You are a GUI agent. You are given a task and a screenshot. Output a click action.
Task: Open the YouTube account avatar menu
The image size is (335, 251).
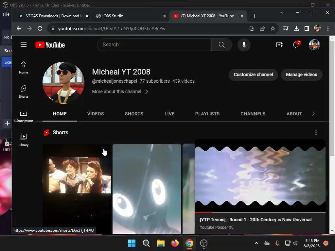coord(314,44)
